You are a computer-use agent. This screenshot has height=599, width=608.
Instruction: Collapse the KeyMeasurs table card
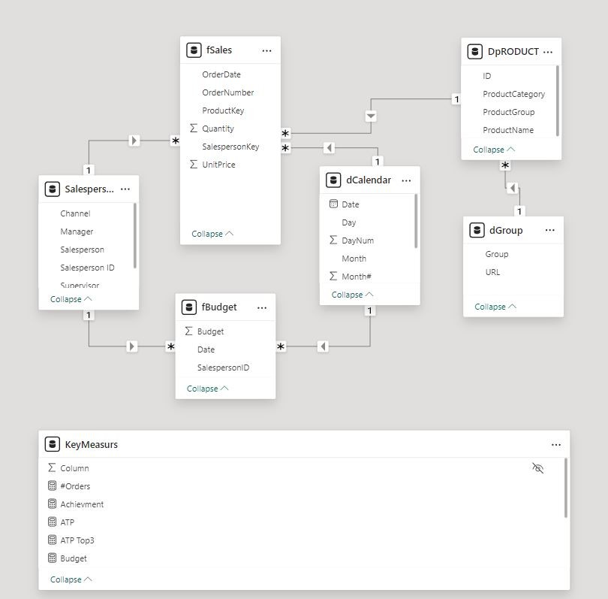pos(71,579)
